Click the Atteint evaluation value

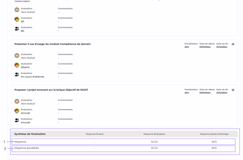pyautogui.click(x=25, y=67)
